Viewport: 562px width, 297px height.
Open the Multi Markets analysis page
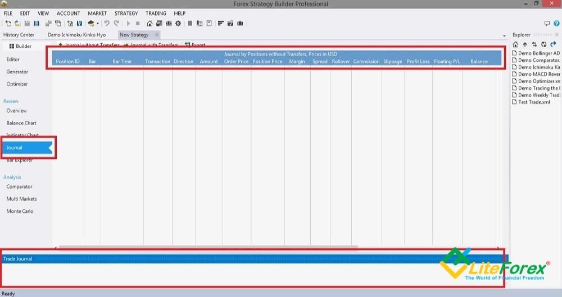point(21,199)
